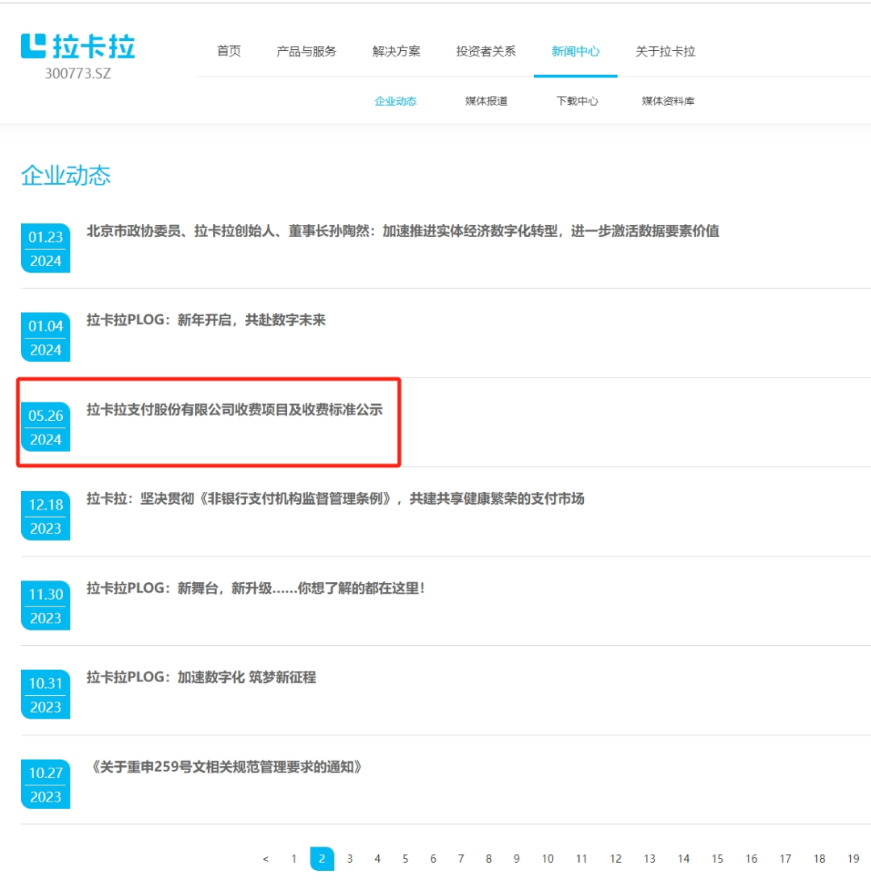Click the 企业动态 page heading
The height and width of the screenshot is (891, 871).
(x=65, y=176)
